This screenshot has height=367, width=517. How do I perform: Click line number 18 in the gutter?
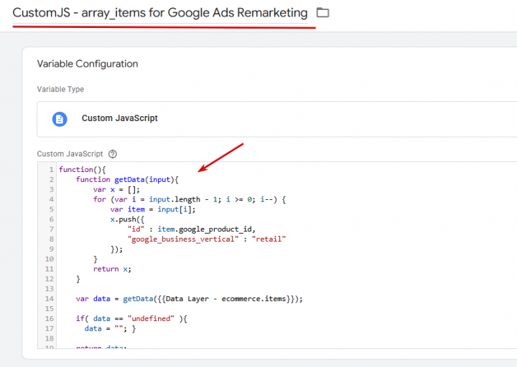click(49, 338)
